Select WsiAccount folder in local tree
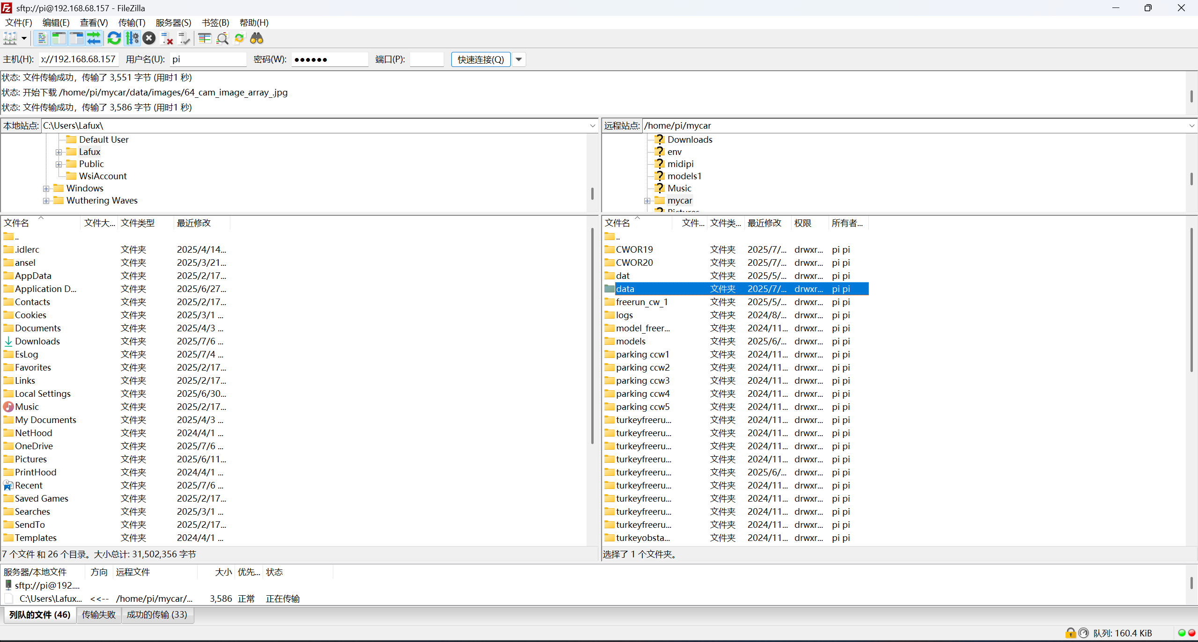 tap(103, 176)
